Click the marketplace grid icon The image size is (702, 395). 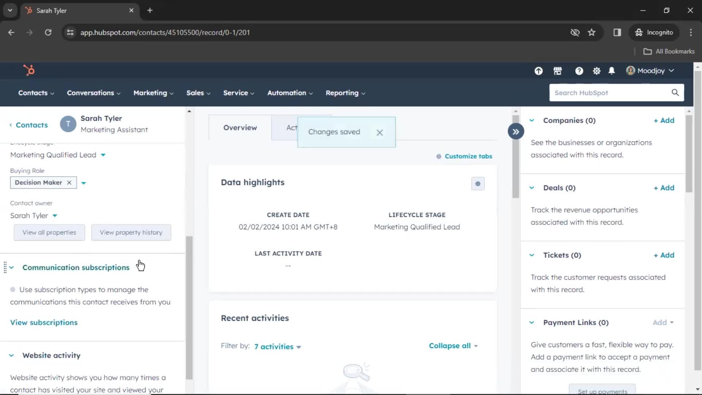[557, 71]
